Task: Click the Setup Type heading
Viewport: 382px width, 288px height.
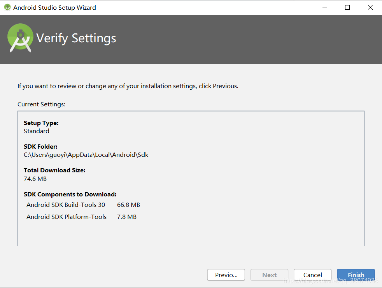Action: coord(41,123)
